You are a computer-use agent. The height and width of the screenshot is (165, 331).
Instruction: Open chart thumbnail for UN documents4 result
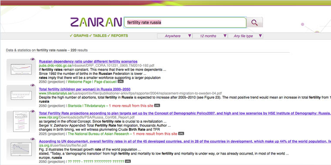tap(21, 149)
